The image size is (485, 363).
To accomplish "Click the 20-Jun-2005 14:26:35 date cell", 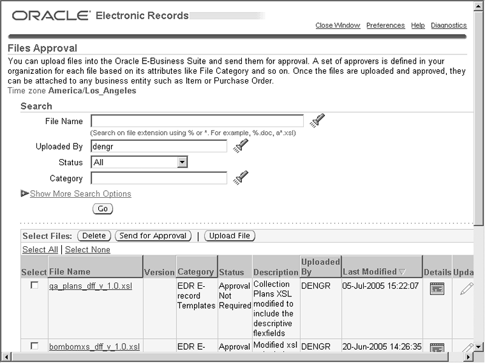I will 382,347.
